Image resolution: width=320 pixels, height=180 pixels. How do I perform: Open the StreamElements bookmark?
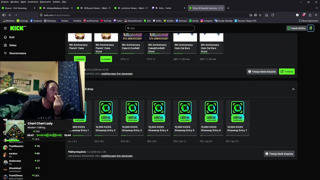[133, 21]
